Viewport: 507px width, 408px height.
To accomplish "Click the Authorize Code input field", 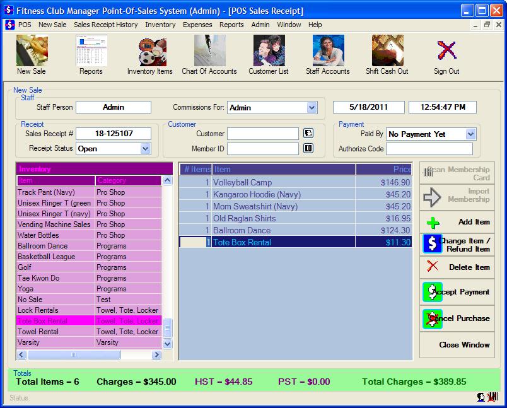I will pos(429,149).
